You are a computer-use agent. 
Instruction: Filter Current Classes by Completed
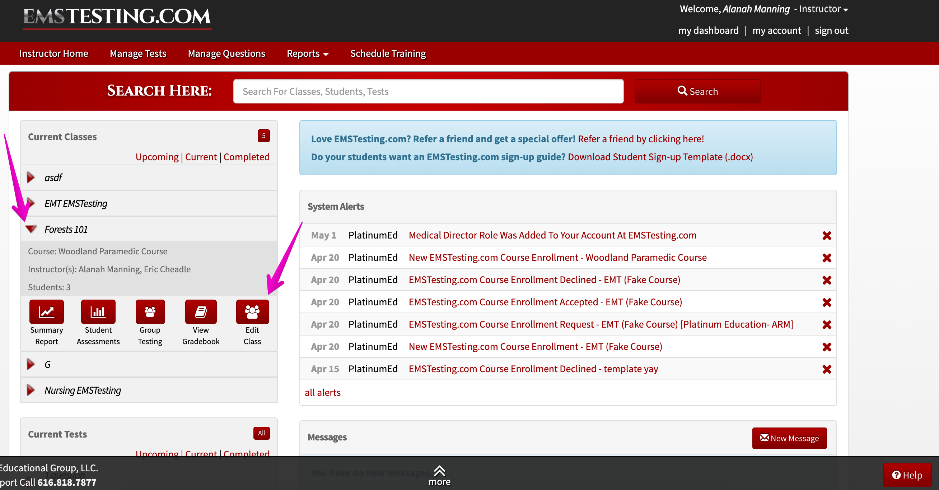(x=246, y=157)
